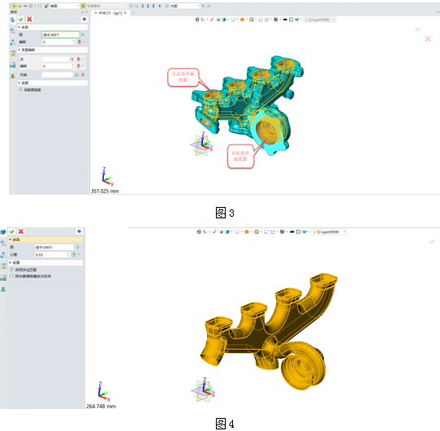The width and height of the screenshot is (440, 431).
Task: Click the blue shaded-cube display icon in Figure 4 toolbar
Action: [227, 232]
